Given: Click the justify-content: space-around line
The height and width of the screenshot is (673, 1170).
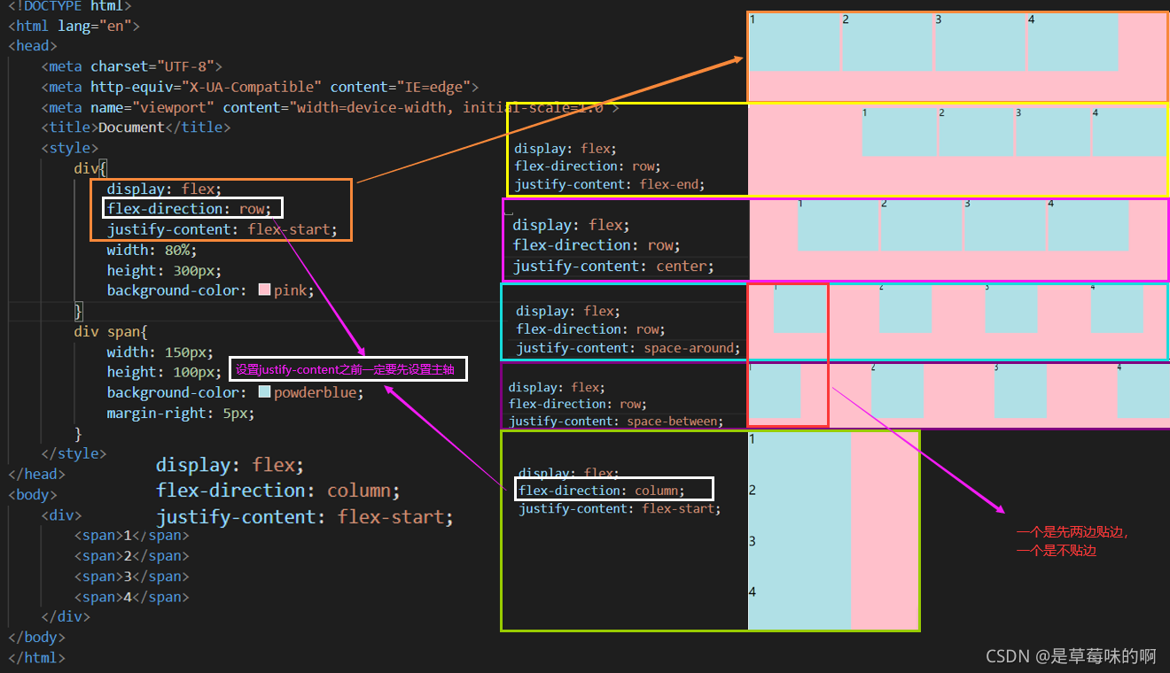Looking at the screenshot, I should click(x=628, y=348).
